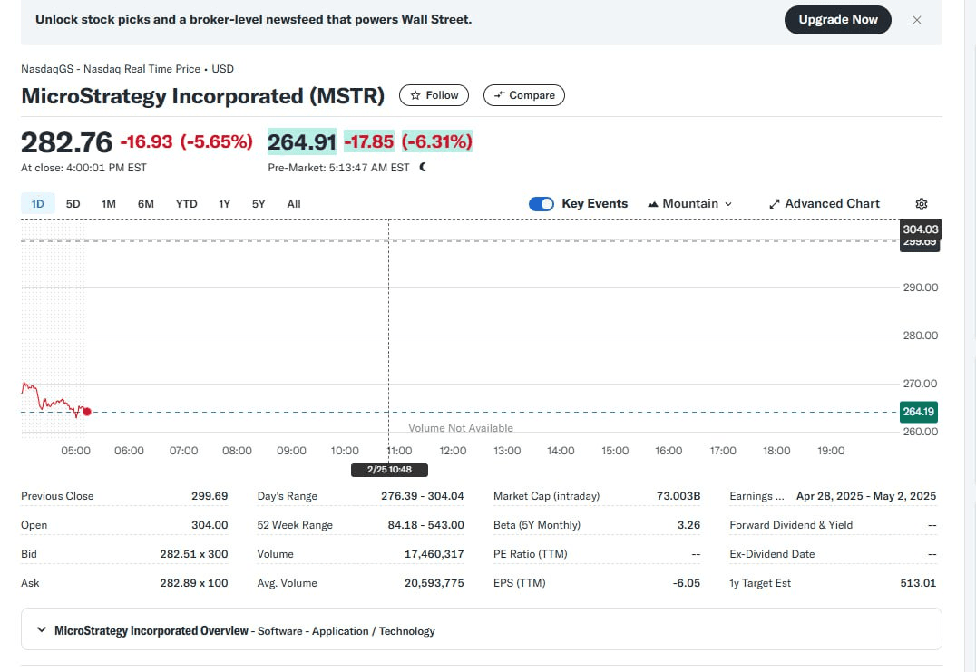Click the Market Cap (intraday) label
976x672 pixels.
click(x=547, y=496)
